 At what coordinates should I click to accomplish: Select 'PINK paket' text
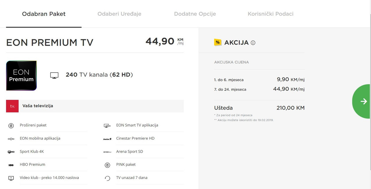tap(126, 164)
